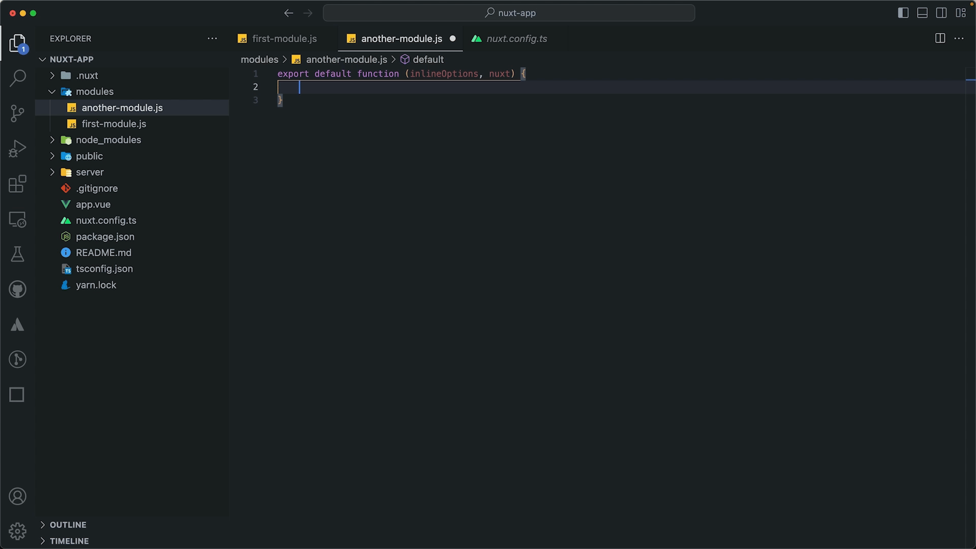Close unsaved another-module.js tab dot

click(452, 39)
